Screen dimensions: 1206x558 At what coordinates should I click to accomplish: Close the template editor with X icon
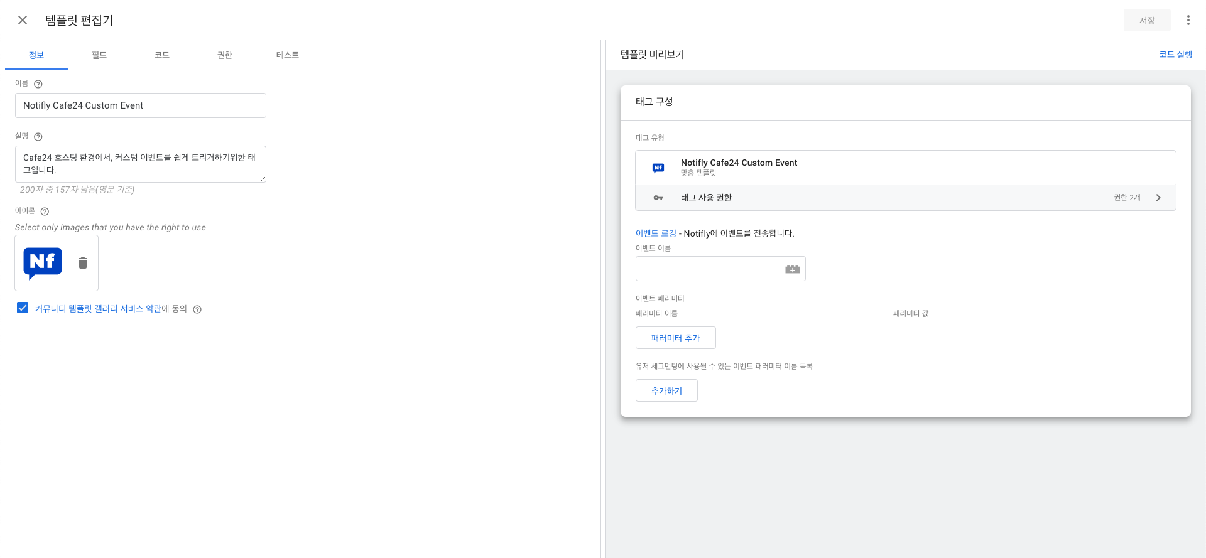point(23,20)
